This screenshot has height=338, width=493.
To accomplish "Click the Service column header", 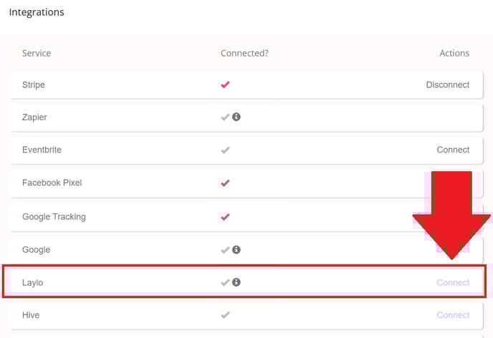I will [x=37, y=53].
